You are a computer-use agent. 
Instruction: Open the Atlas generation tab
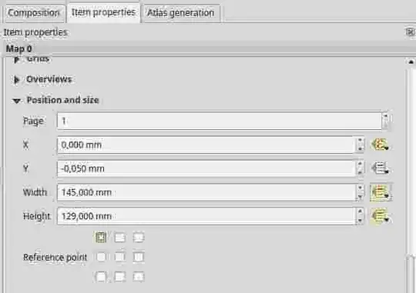(181, 13)
